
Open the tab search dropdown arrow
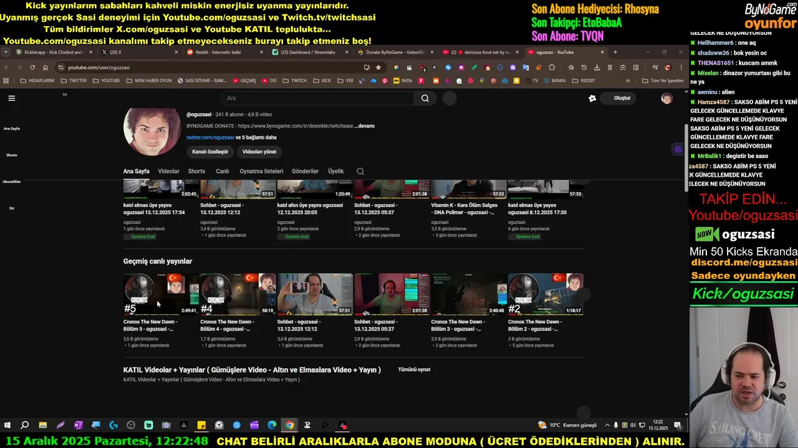(x=6, y=52)
